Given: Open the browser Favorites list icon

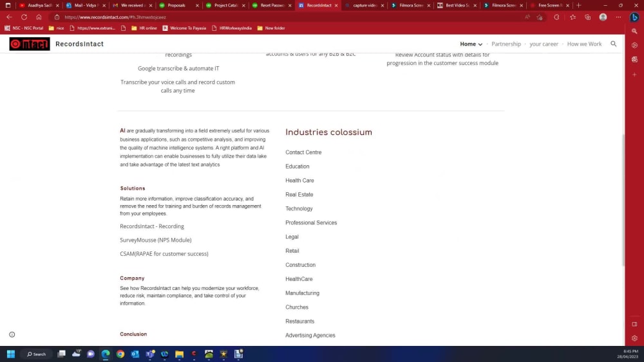Looking at the screenshot, I should click(x=573, y=17).
